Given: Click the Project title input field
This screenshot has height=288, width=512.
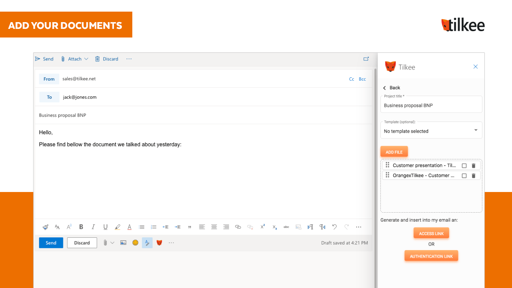Looking at the screenshot, I should tap(431, 104).
